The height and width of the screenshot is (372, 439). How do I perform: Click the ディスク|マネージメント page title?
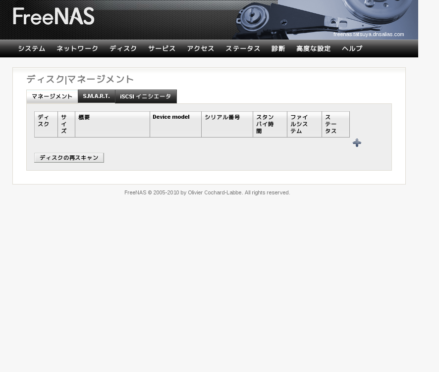point(80,79)
